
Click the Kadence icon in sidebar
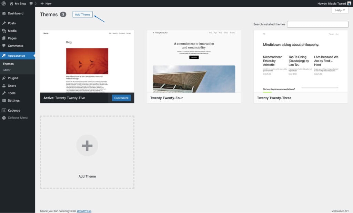[4, 111]
